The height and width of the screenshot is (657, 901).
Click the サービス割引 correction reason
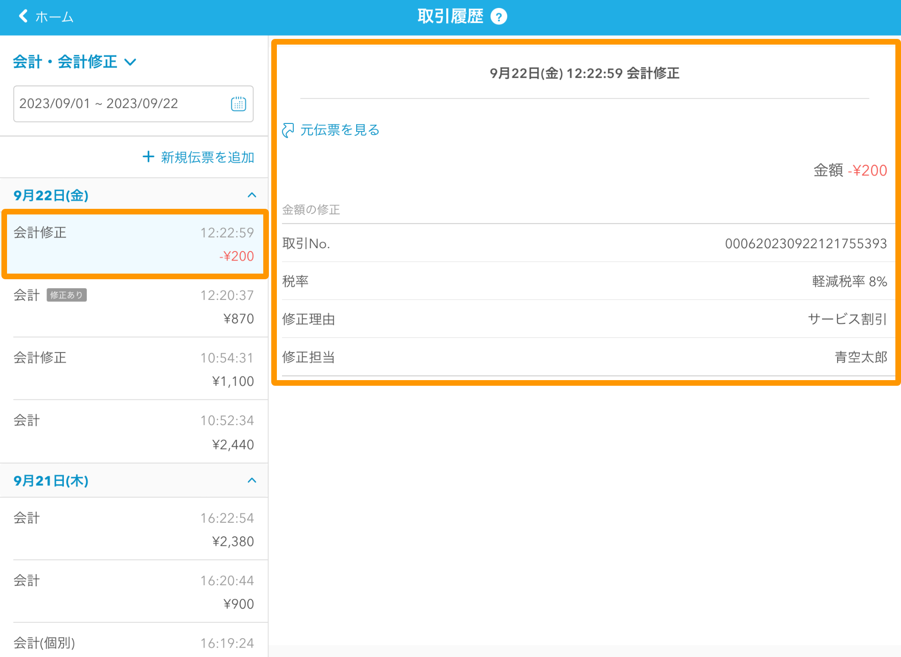point(848,319)
